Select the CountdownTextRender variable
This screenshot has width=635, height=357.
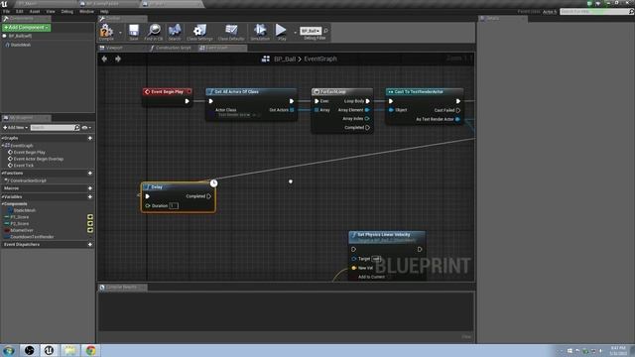click(x=32, y=236)
